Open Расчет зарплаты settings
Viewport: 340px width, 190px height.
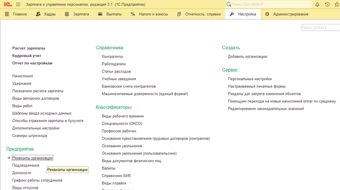pos(29,48)
